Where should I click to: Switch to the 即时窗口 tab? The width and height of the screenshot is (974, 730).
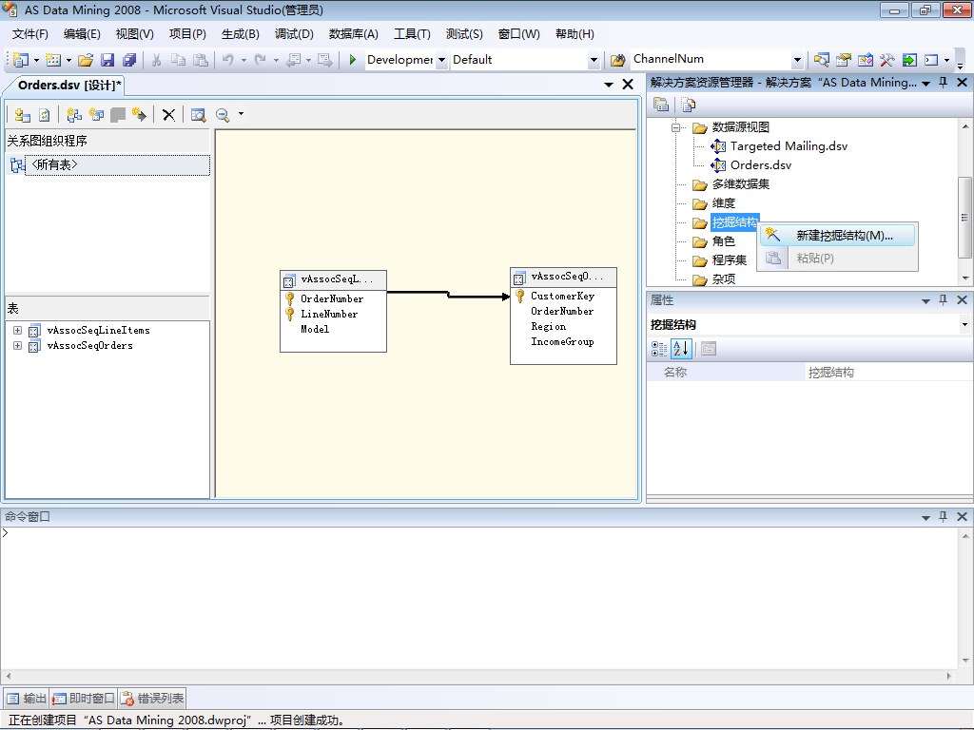click(x=84, y=699)
